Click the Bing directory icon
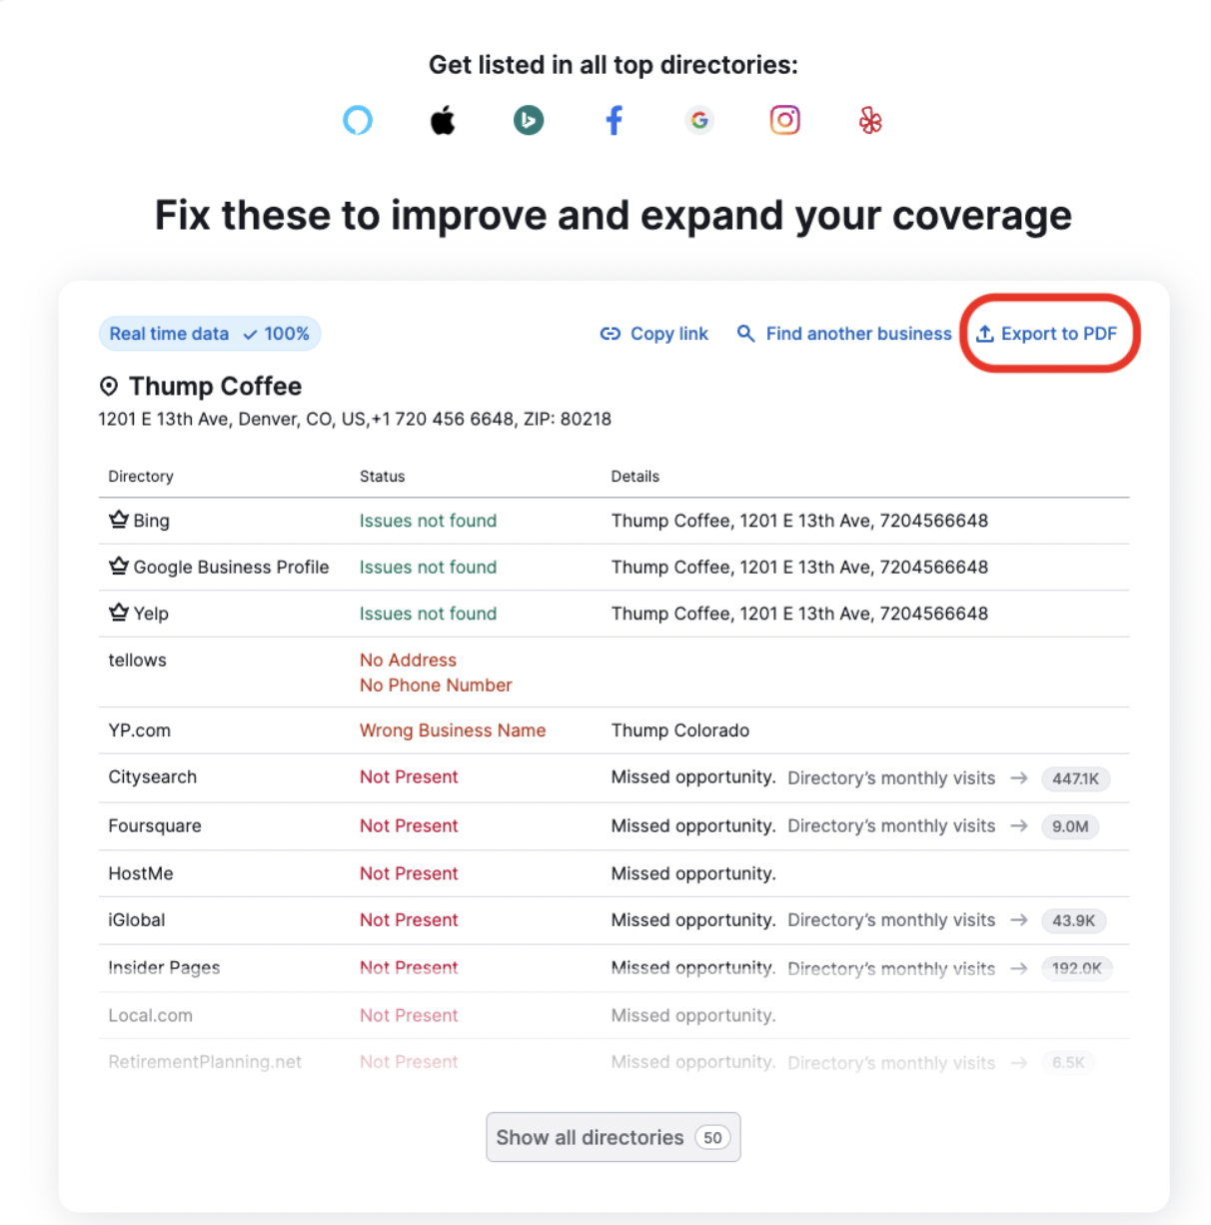Screen dimensions: 1211x1225 [x=529, y=121]
